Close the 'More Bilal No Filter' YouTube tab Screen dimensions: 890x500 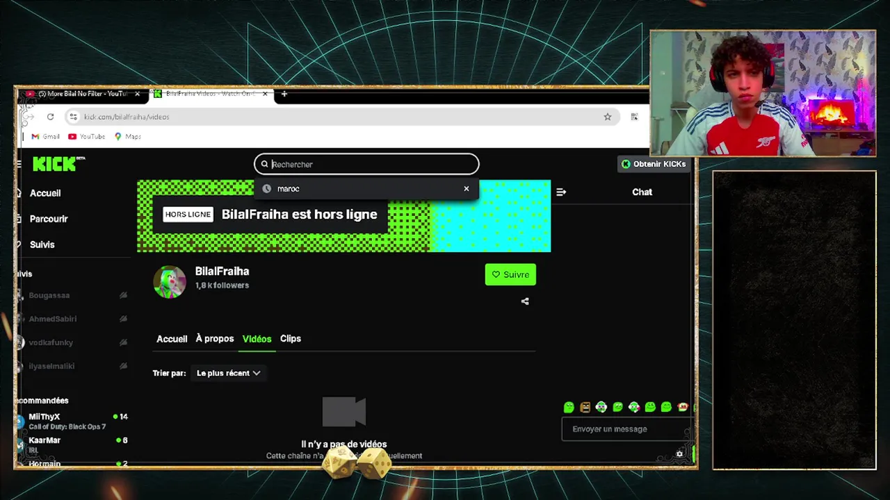[x=137, y=94]
